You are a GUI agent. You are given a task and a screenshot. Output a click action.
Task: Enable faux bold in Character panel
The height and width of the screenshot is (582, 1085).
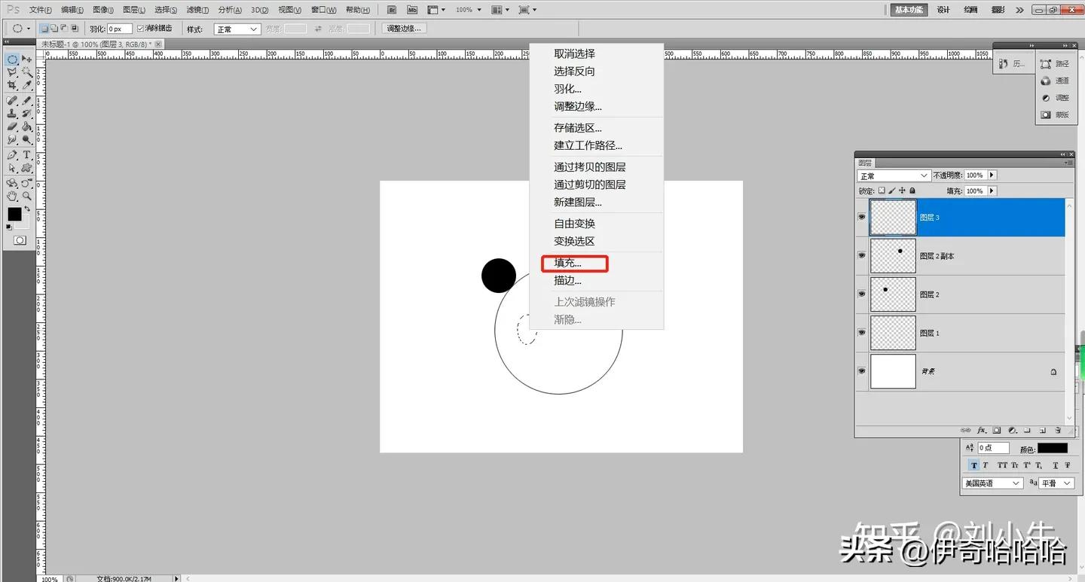pos(974,465)
